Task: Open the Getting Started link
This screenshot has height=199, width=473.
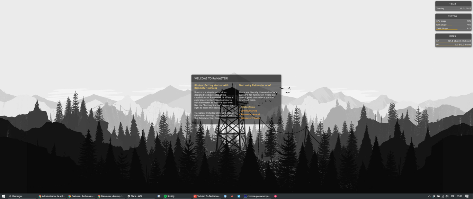Action: [x=249, y=111]
